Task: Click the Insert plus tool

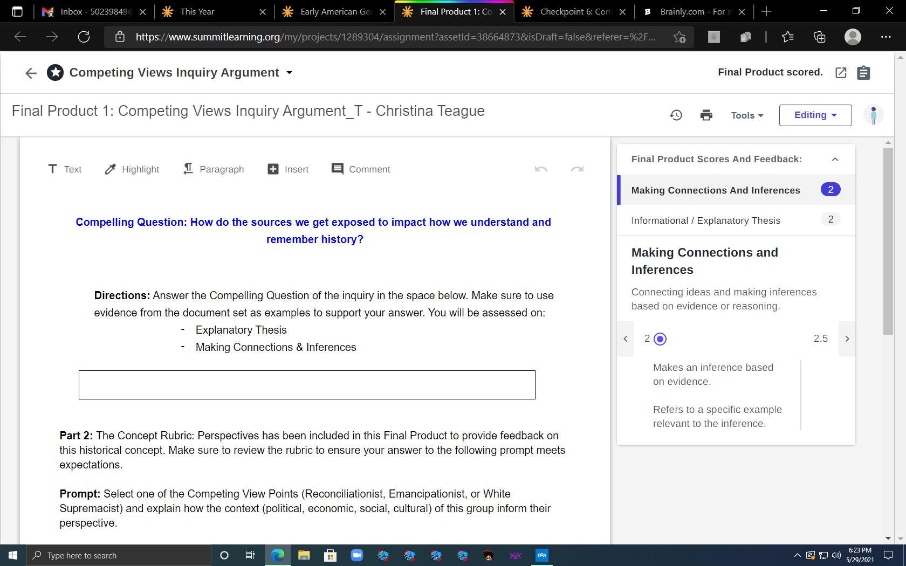Action: coord(288,169)
